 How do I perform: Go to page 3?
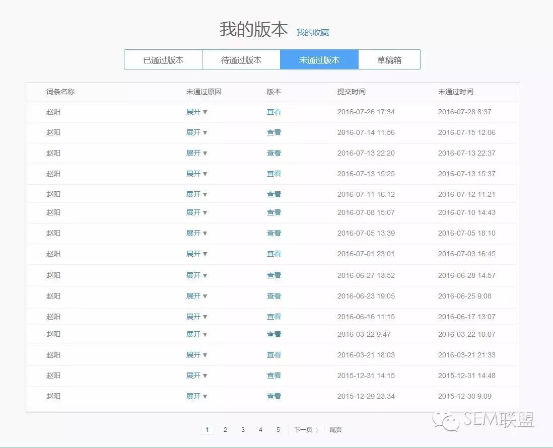(243, 430)
